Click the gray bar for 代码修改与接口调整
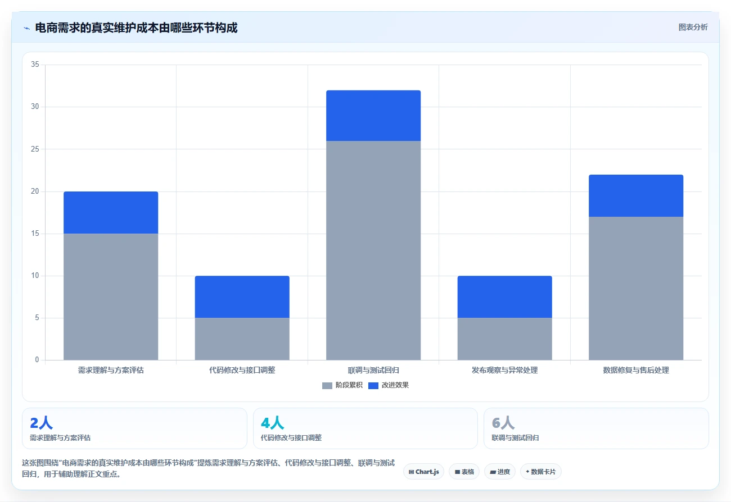 coord(242,339)
